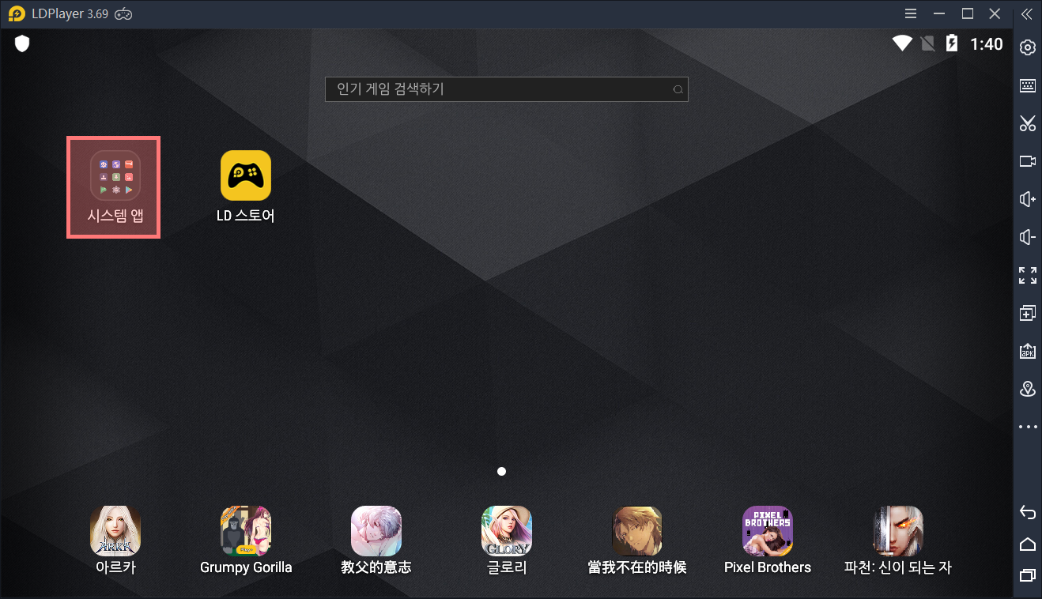Viewport: 1042px width, 599px height.
Task: Increase volume with sidebar speaker plus
Action: point(1028,199)
